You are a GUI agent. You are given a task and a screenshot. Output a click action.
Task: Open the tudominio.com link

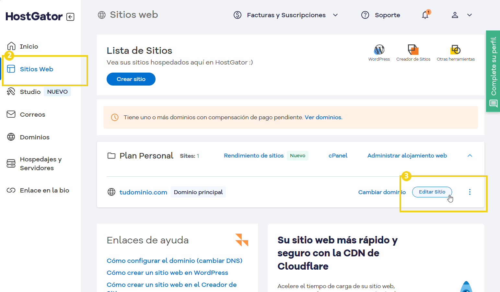[x=143, y=192]
